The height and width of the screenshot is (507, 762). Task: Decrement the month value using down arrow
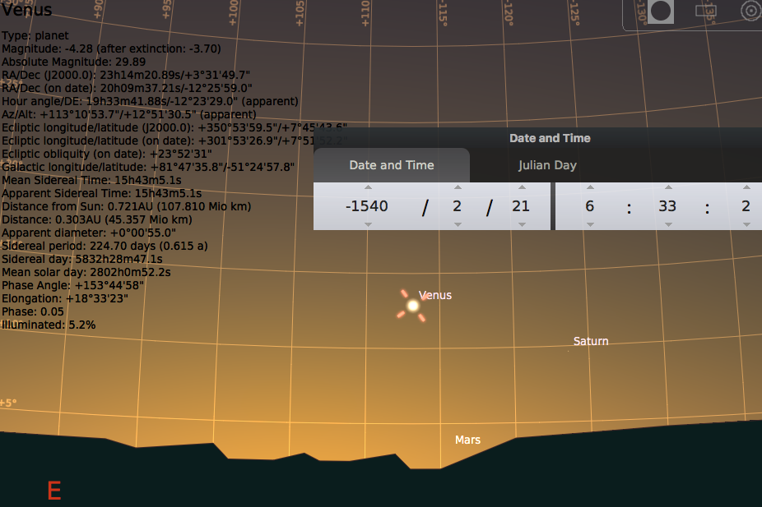point(458,224)
